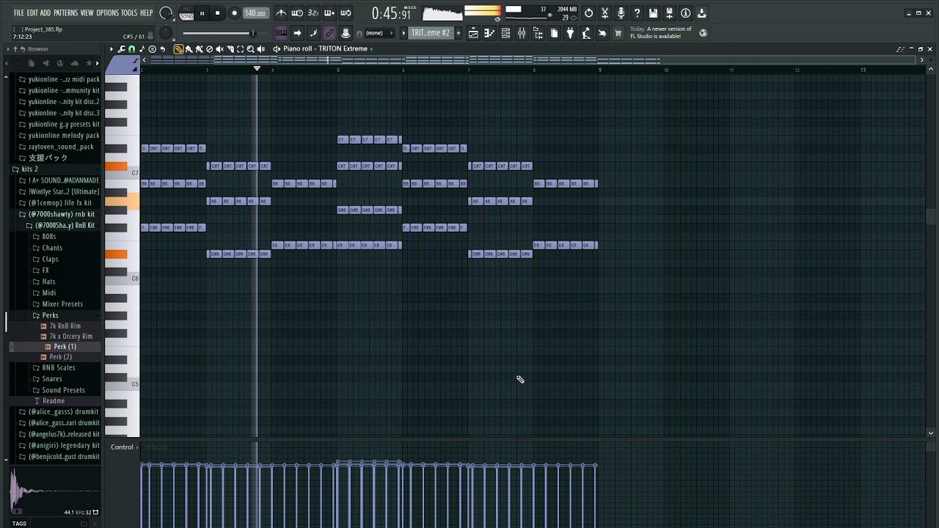Click the one-click audio recording microphone icon
Image resolution: width=939 pixels, height=528 pixels.
coord(621,13)
